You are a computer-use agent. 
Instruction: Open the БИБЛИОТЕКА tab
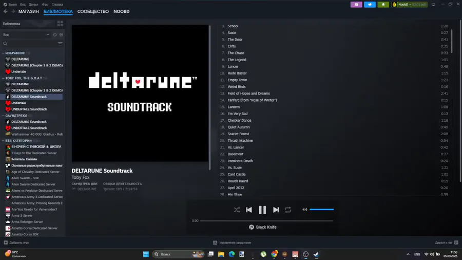[58, 11]
